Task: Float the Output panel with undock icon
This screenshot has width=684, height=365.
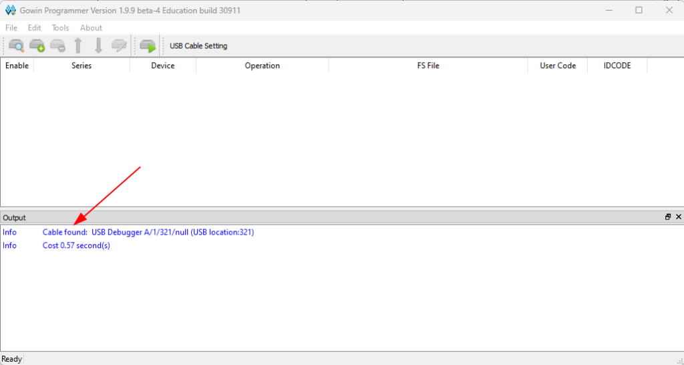Action: 668,217
